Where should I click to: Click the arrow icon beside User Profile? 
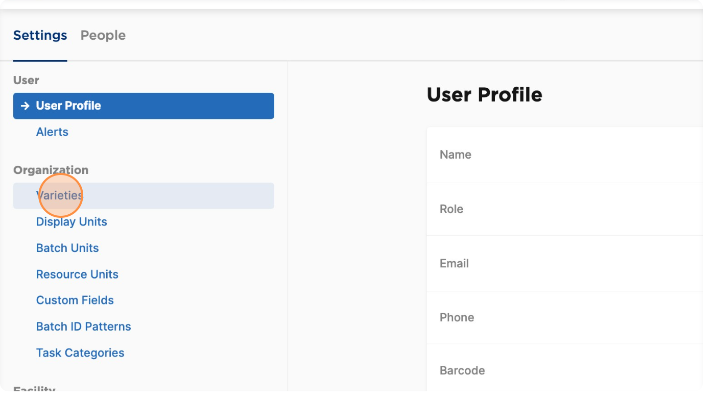25,106
